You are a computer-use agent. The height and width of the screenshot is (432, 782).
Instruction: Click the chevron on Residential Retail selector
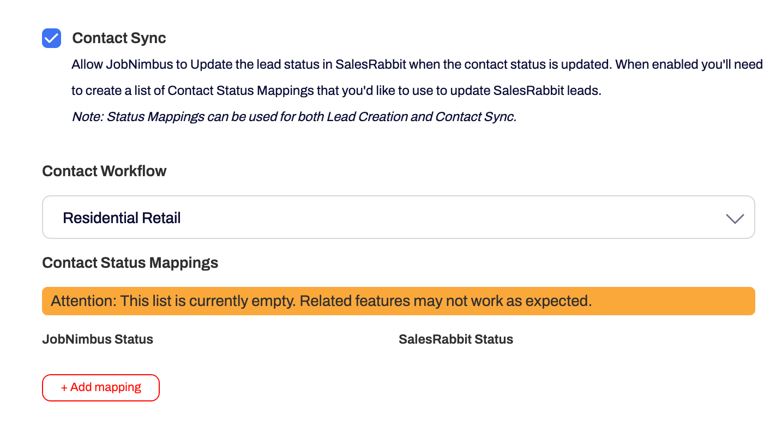(735, 218)
